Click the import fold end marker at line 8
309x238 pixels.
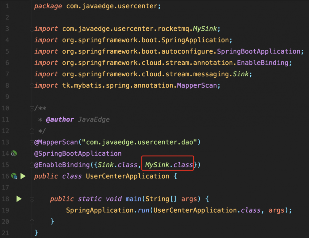click(32, 86)
